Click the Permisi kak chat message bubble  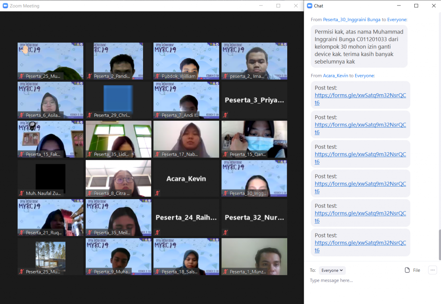coord(359,46)
